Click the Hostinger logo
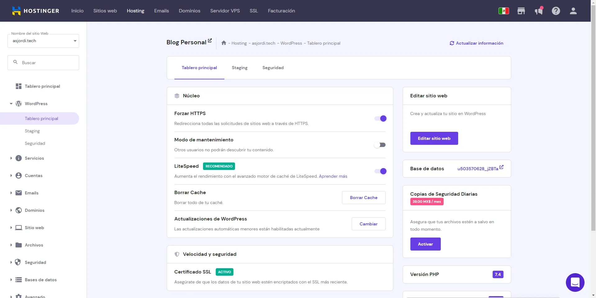This screenshot has height=298, width=596. 35,11
